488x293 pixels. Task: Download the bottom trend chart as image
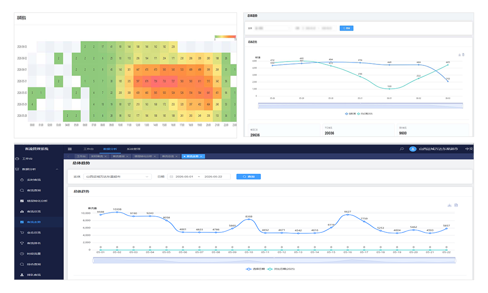pyautogui.click(x=449, y=205)
